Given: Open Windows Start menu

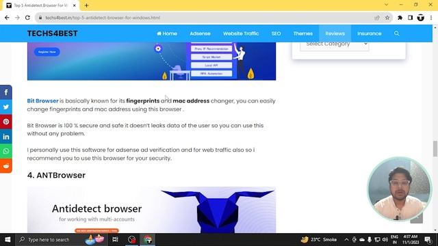Looking at the screenshot, I should click(8, 240).
